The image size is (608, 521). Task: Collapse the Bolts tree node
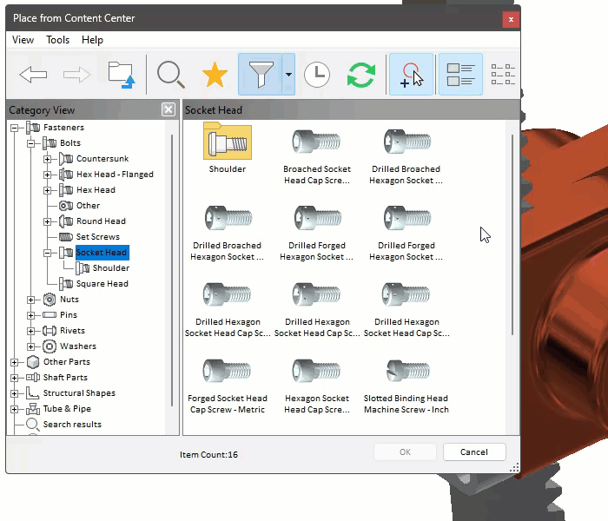(x=30, y=143)
